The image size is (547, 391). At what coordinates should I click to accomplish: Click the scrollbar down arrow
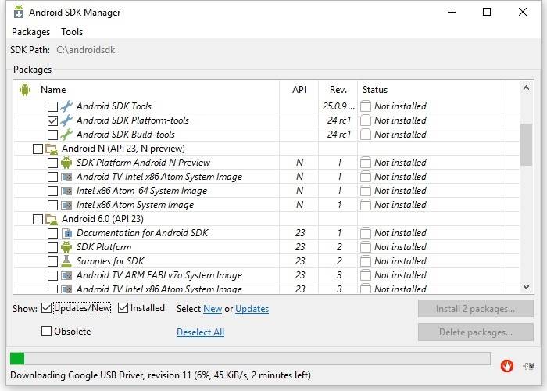point(526,287)
